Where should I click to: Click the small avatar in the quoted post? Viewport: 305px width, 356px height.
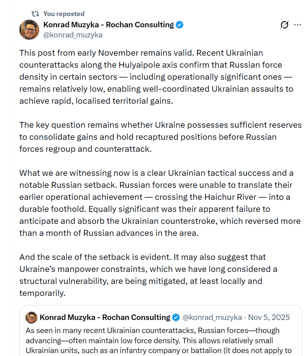[31, 317]
